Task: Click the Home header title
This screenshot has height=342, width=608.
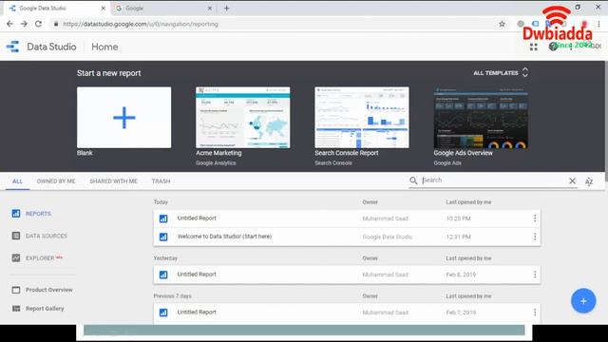Action: 104,47
